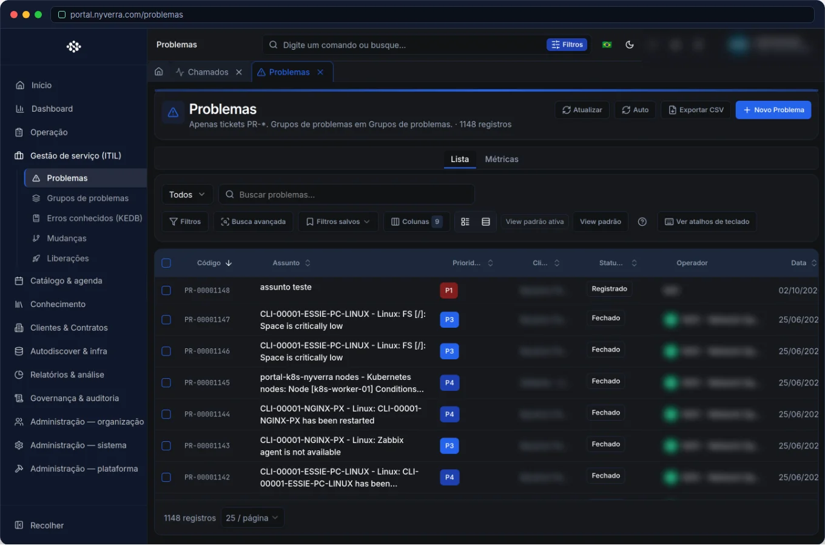Open Busca avançada
The height and width of the screenshot is (545, 825).
click(x=253, y=222)
